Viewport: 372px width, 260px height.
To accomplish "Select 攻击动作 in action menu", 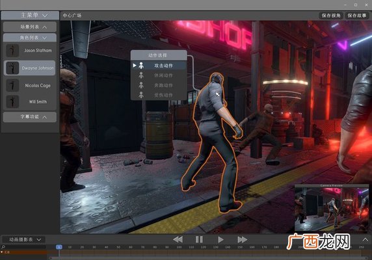I will point(159,66).
